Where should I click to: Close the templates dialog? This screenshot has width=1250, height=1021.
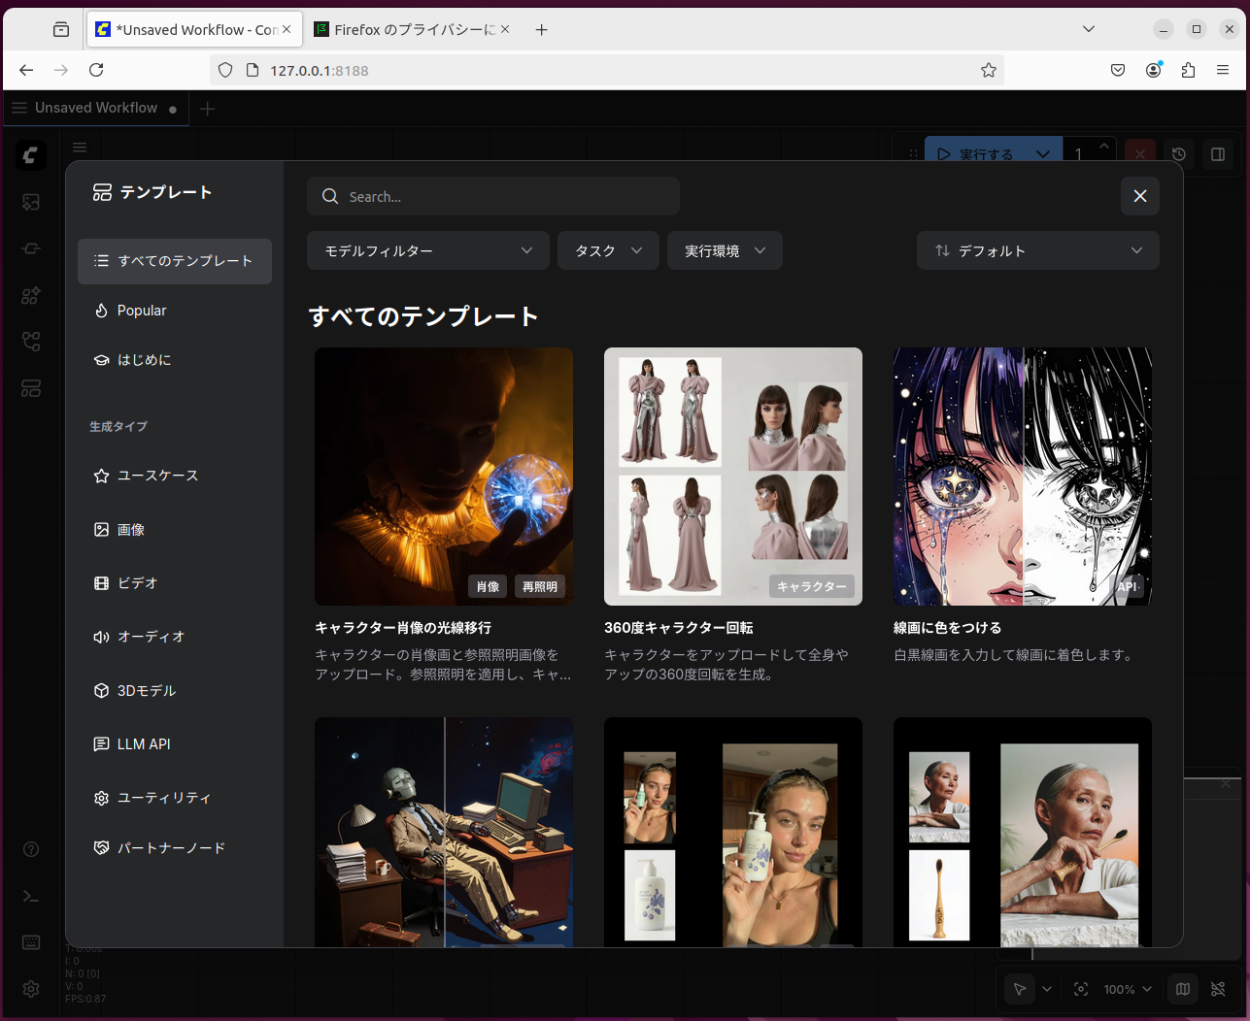point(1139,196)
